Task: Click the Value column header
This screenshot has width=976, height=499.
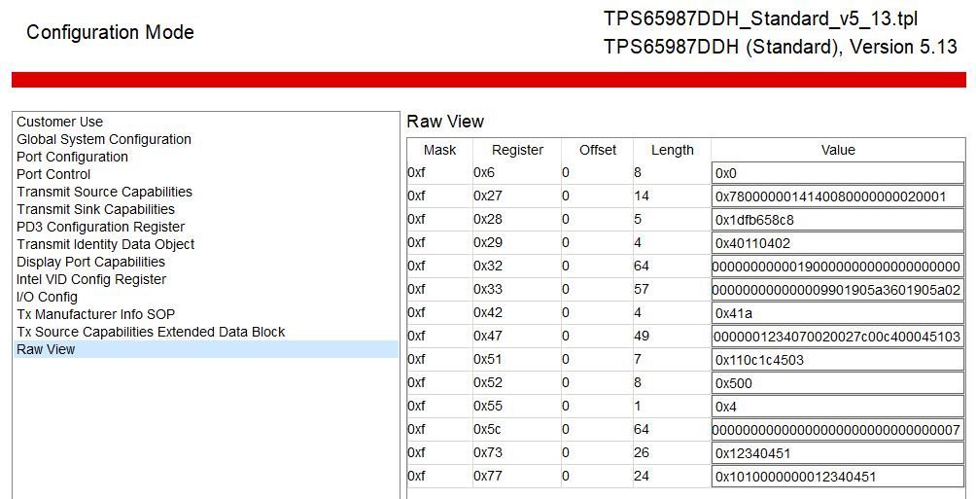Action: [x=838, y=150]
